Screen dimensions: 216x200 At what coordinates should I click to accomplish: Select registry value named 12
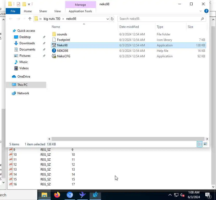[15, 165]
